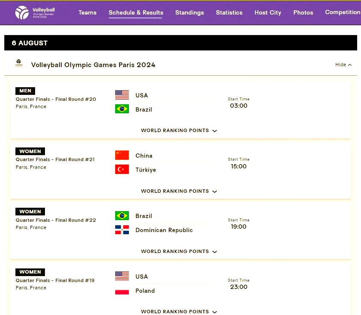Screen dimensions: 361x315
Task: Select team Brazil in Women's match #22
Action: 143,216
